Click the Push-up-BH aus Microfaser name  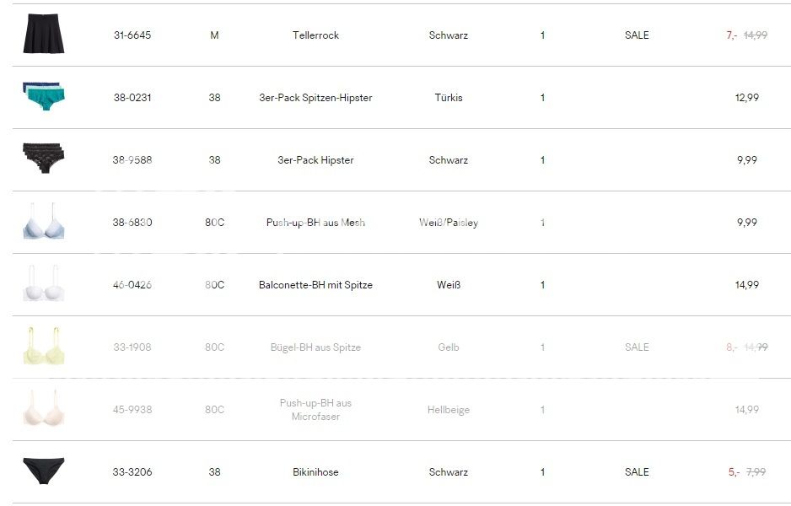(x=315, y=410)
